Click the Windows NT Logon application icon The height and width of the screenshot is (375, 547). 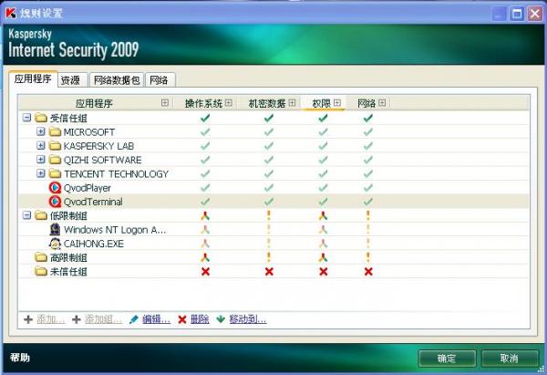point(55,229)
